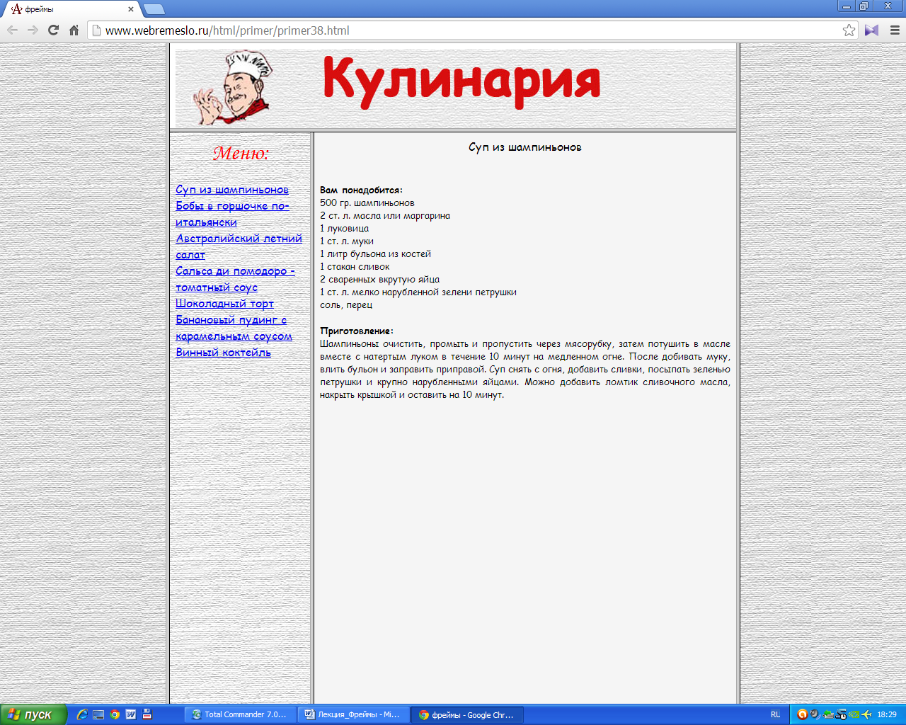Open the 'Австралийский летний салат' link
This screenshot has width=906, height=725.
[x=239, y=246]
